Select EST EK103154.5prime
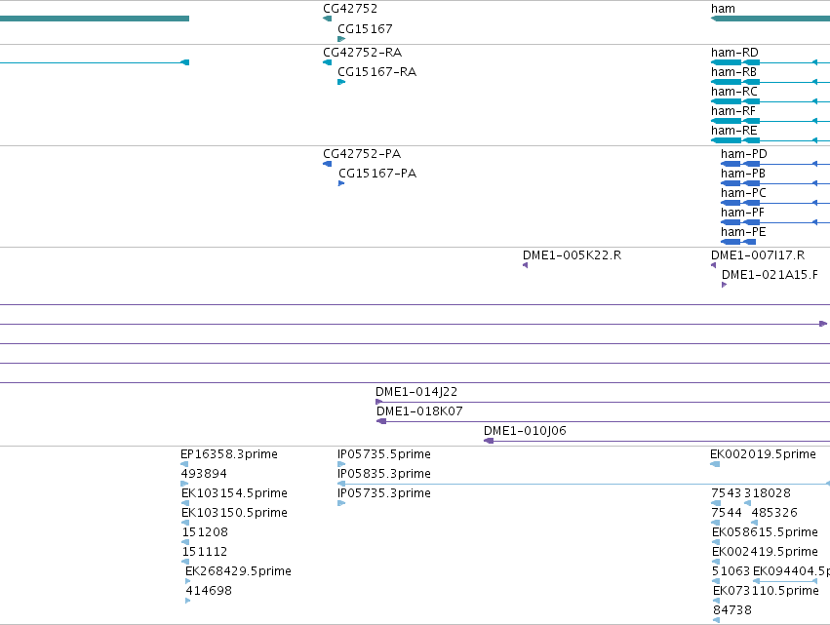The height and width of the screenshot is (625, 830). [x=234, y=493]
